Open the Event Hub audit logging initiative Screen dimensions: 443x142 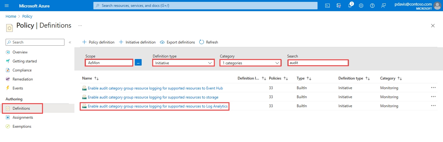tap(155, 88)
